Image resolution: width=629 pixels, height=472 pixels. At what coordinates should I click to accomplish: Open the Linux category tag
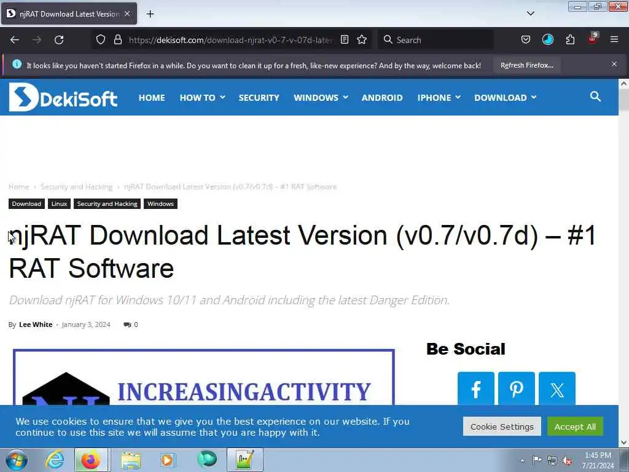point(60,204)
